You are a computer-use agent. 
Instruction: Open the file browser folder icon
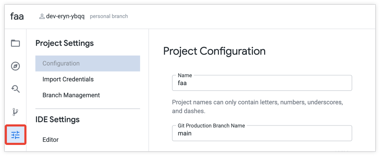pos(15,43)
